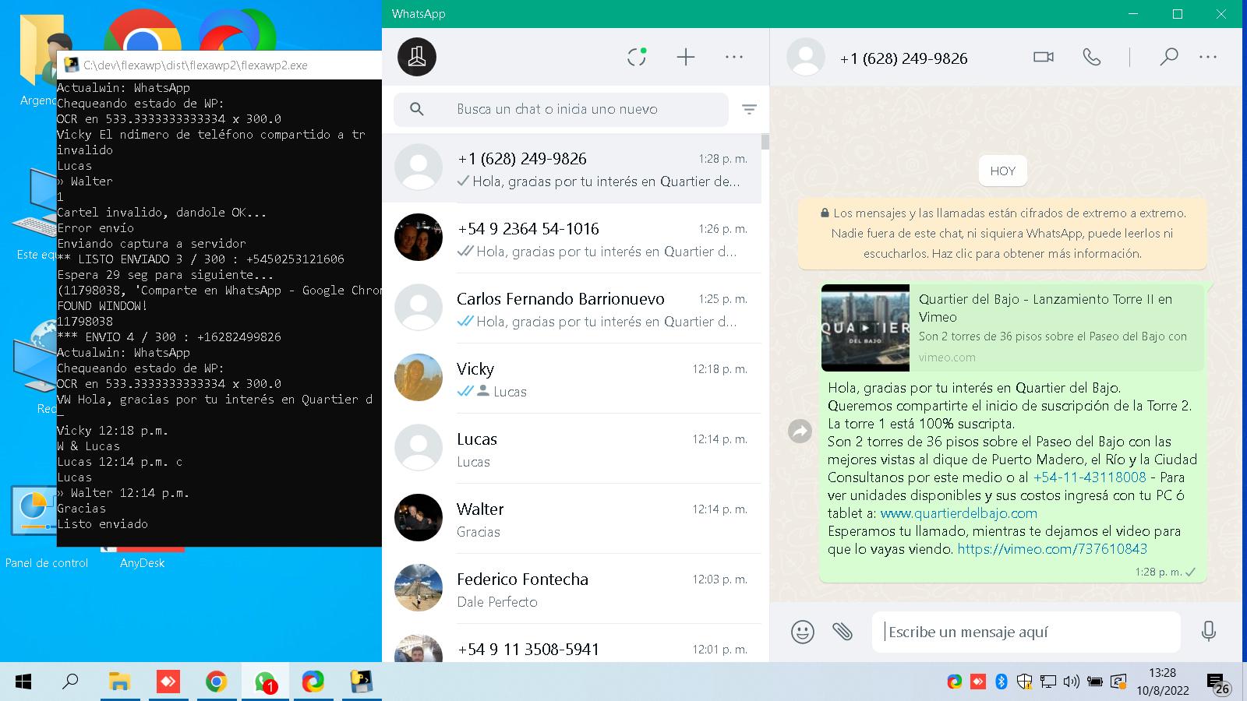Play the Quartier del Bajo Vimeo preview thumbnail
The image size is (1247, 701).
(865, 328)
